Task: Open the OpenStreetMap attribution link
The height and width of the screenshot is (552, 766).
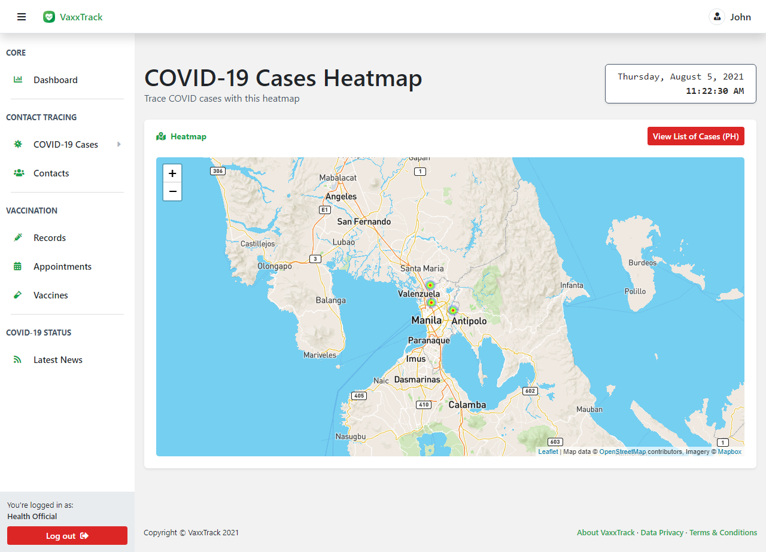Action: (x=622, y=452)
